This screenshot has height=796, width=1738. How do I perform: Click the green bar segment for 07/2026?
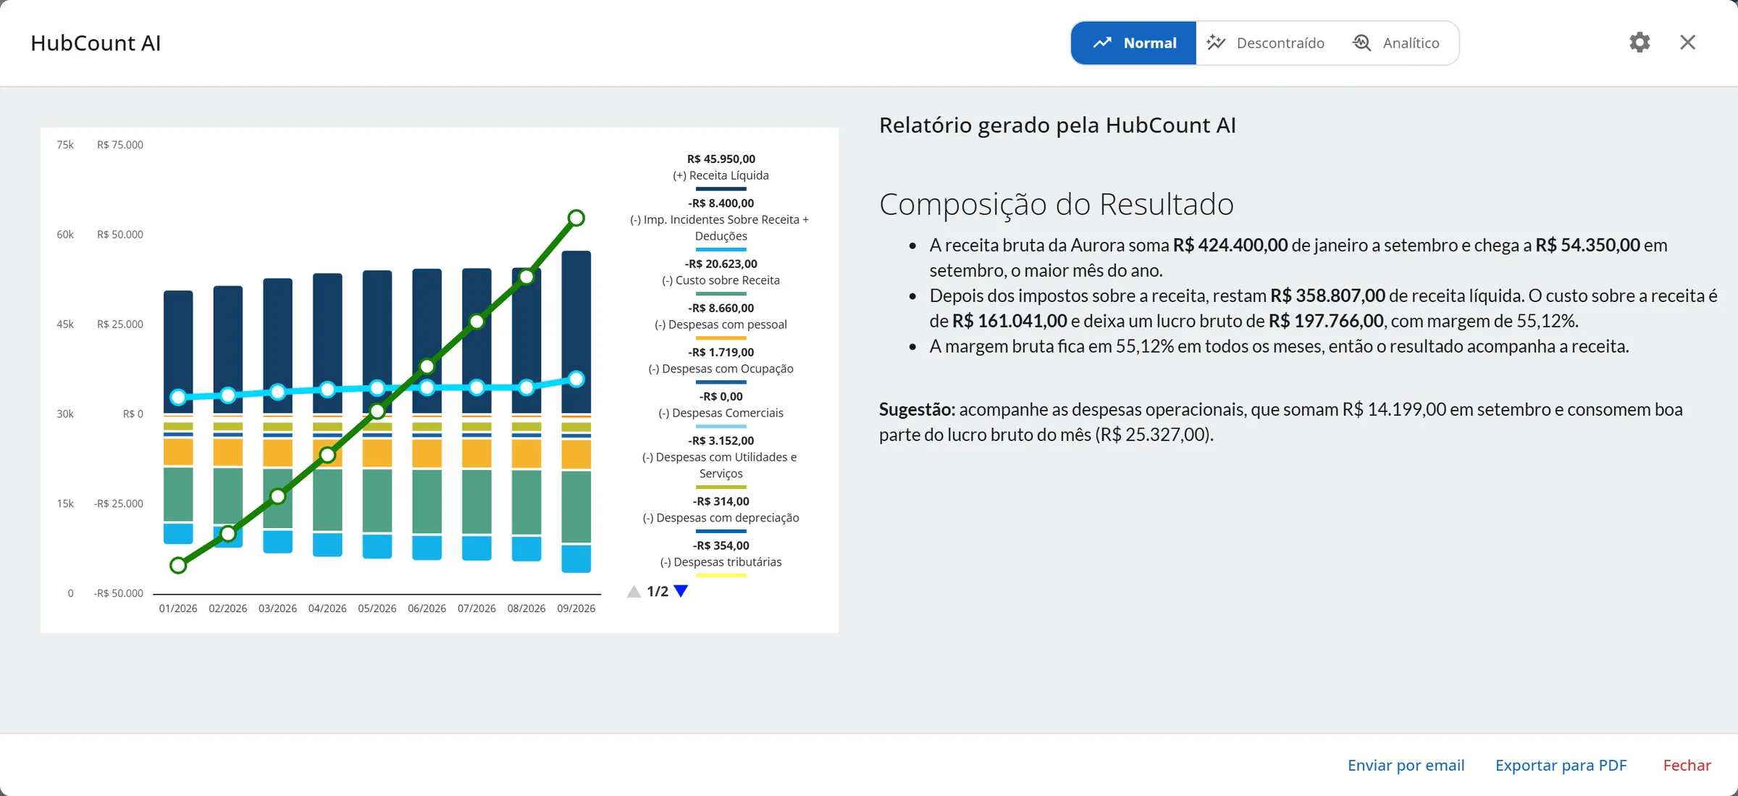(x=477, y=502)
